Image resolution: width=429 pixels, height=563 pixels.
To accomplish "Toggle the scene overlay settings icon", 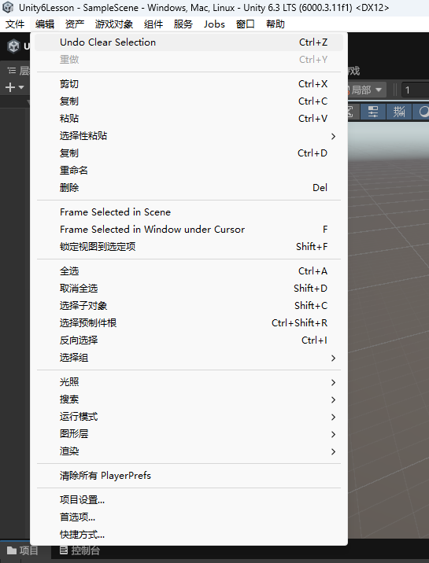I will (373, 112).
